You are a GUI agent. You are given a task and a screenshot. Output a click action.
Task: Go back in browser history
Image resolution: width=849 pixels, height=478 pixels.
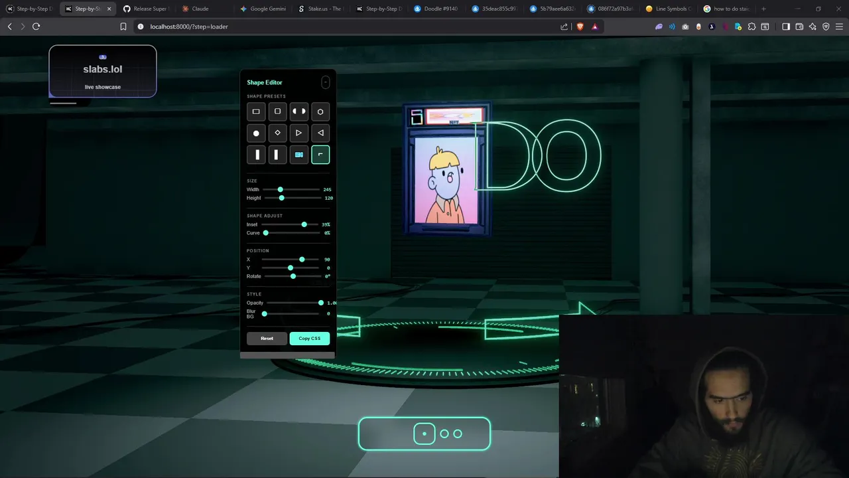pos(9,27)
